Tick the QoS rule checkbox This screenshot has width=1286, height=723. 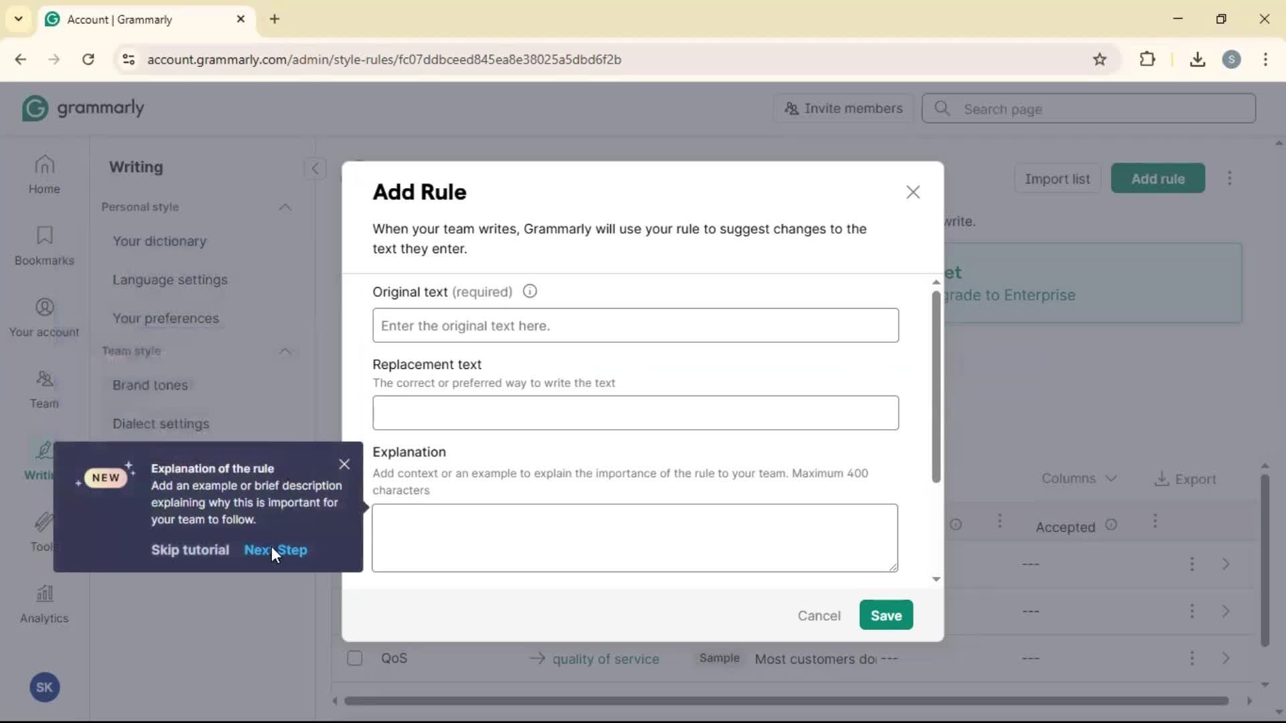pos(355,658)
